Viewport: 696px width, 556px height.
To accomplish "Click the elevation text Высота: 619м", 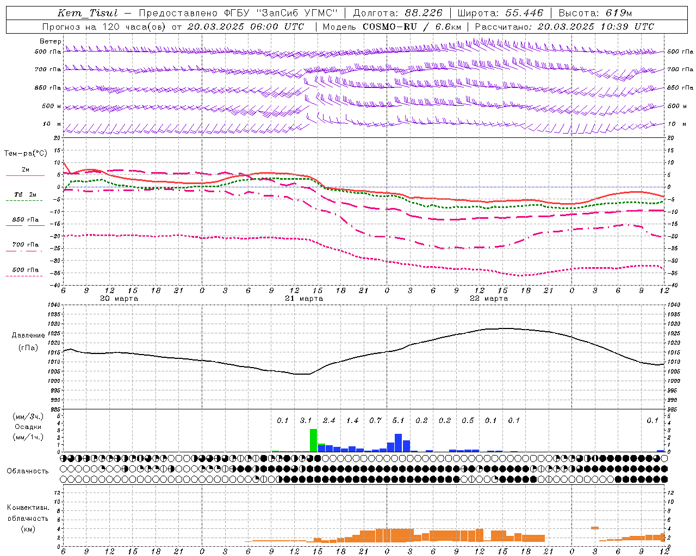I will 595,13.
